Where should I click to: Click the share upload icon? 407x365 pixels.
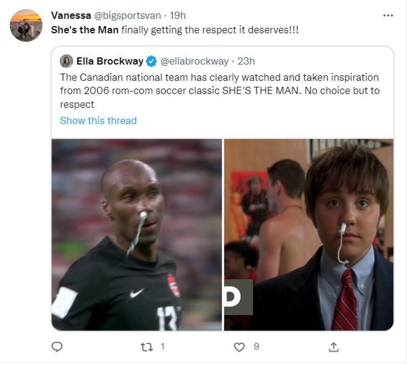pyautogui.click(x=333, y=347)
